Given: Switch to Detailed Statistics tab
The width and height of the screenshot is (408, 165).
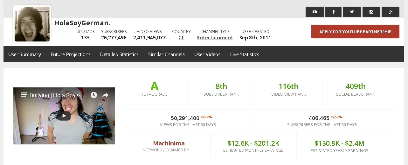Looking at the screenshot, I should [119, 54].
